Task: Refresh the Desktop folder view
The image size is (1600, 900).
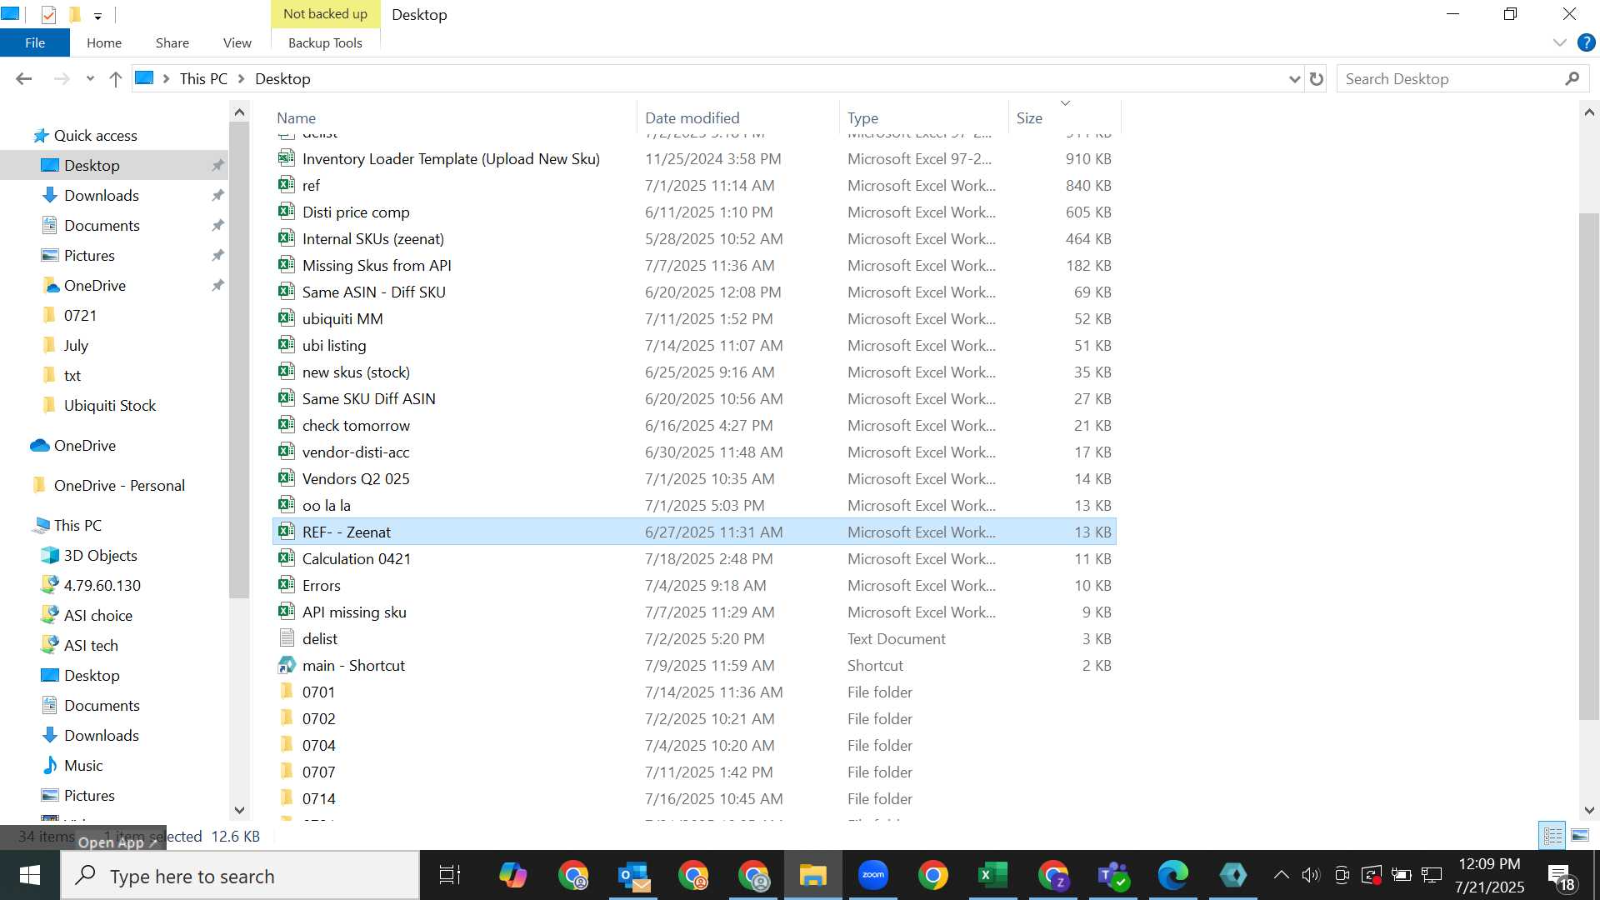Action: tap(1317, 79)
